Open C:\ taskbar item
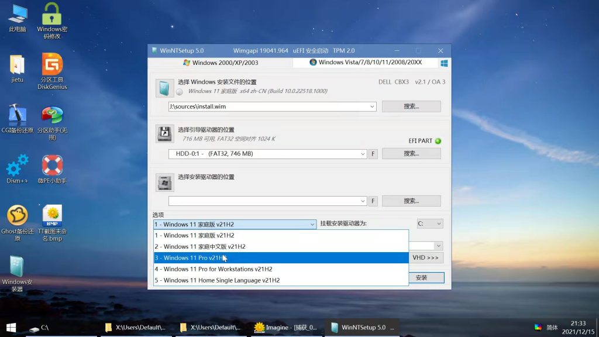Screen dimensions: 599x337 point(61,328)
